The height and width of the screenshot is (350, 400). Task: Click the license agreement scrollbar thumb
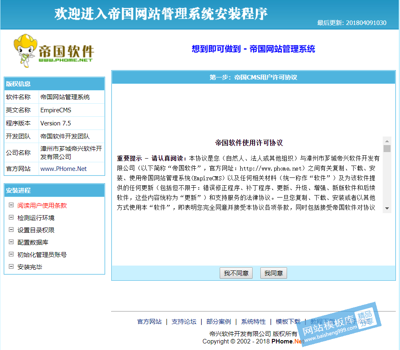pos(387,148)
